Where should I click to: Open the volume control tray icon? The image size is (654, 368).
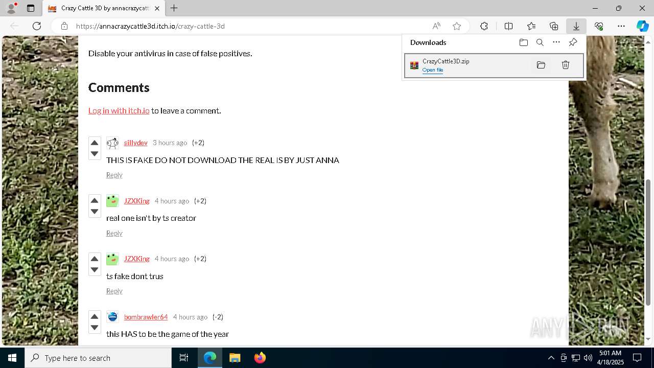coord(588,358)
